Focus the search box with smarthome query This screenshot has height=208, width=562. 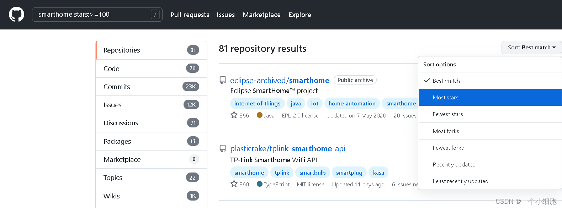(x=97, y=15)
